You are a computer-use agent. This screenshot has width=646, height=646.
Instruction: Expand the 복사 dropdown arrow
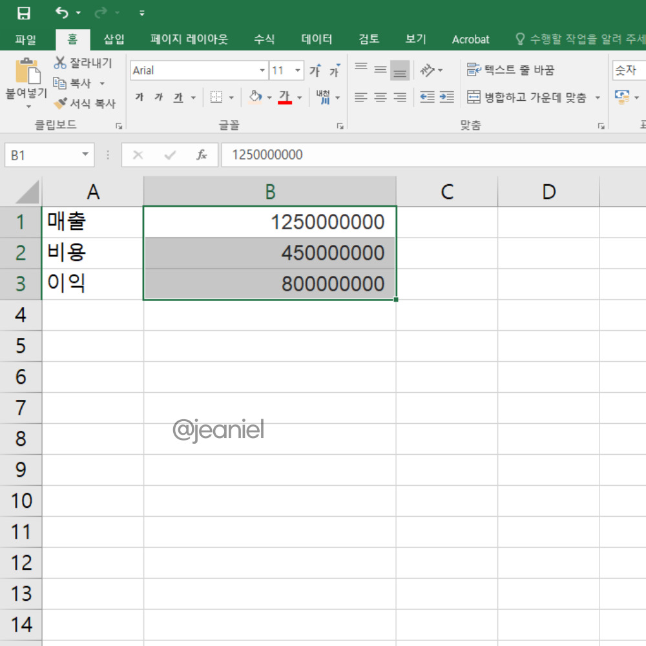click(x=102, y=83)
